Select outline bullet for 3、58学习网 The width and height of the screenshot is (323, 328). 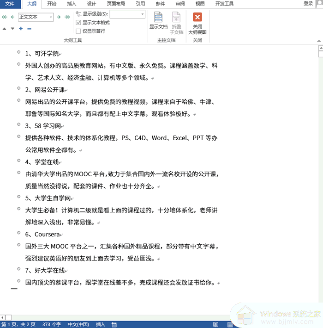point(19,124)
